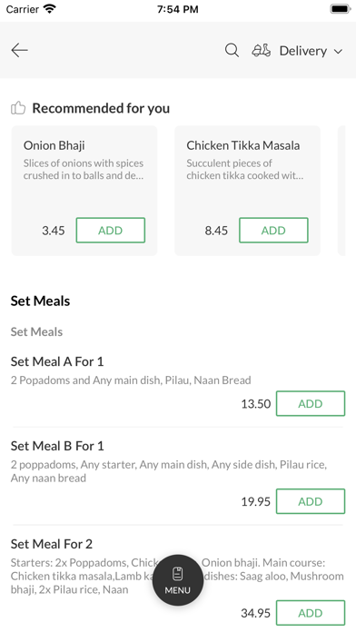
Task: Tap the partially visible third recommendation card
Action: (341, 191)
